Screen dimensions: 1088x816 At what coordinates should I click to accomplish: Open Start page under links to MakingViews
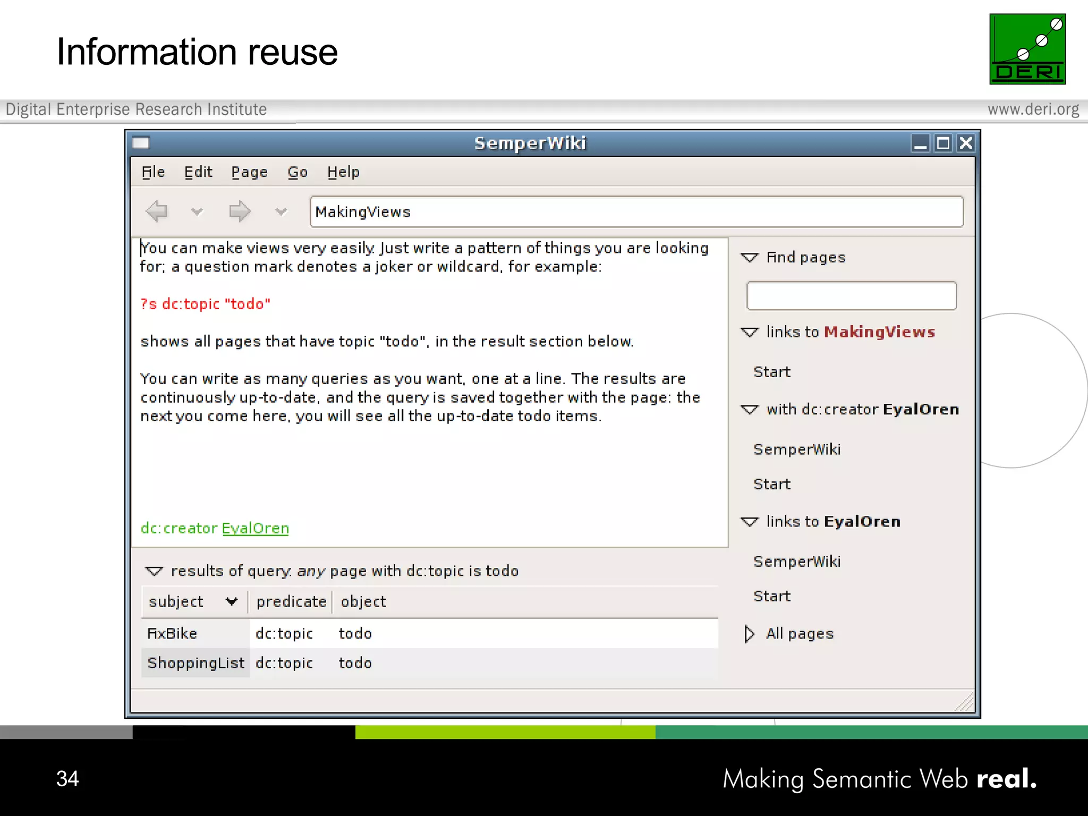point(772,372)
